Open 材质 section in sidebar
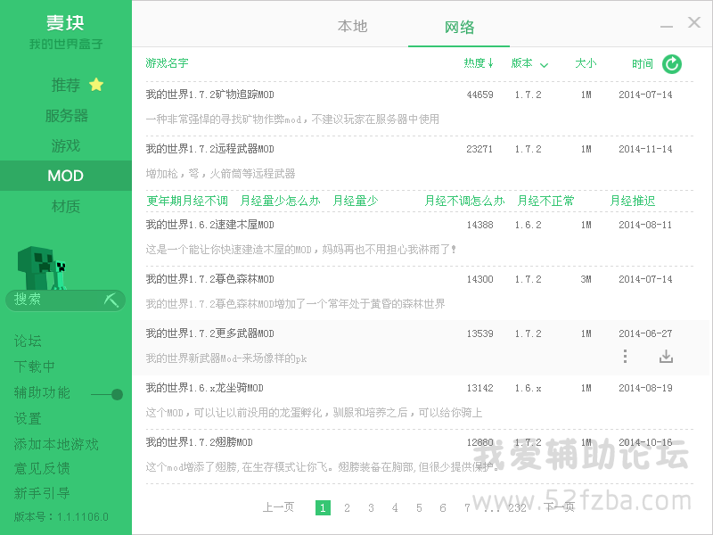The image size is (713, 535). pyautogui.click(x=66, y=207)
